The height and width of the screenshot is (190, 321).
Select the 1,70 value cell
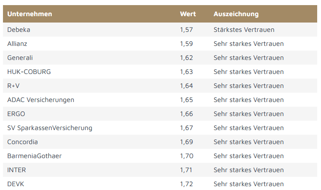coord(186,156)
